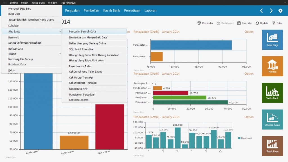Click the Realisasi legend color swatch
This screenshot has width=288, height=162.
tap(239, 138)
